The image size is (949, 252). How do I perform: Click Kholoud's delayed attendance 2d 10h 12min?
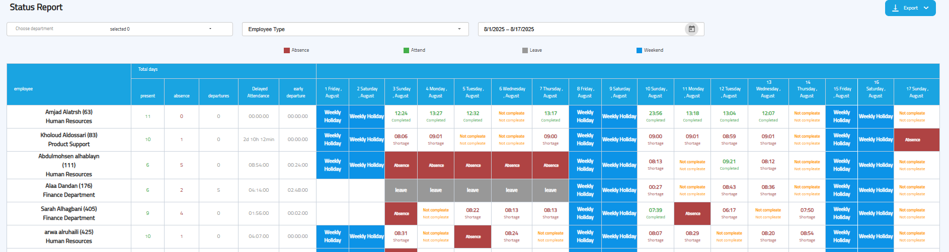259,140
